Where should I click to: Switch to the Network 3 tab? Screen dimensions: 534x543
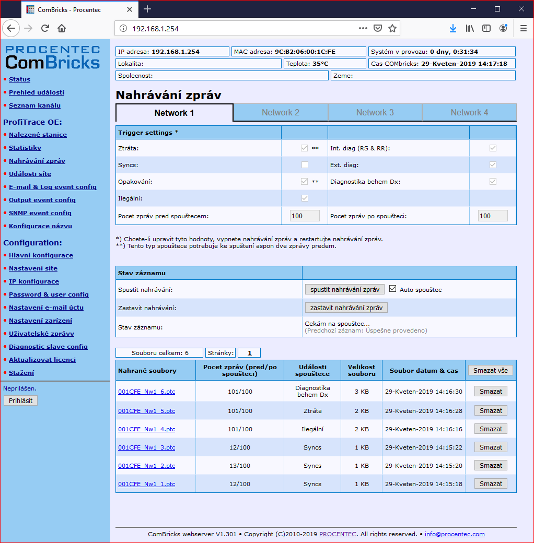point(375,113)
